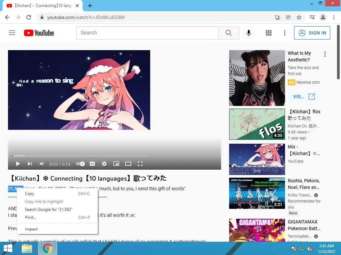The image size is (341, 255).
Task: Select Copy link to highlight entry
Action: click(57, 202)
